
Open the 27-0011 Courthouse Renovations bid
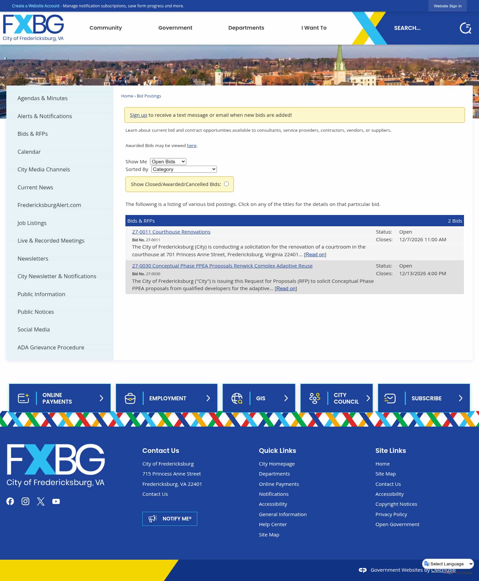pyautogui.click(x=171, y=232)
